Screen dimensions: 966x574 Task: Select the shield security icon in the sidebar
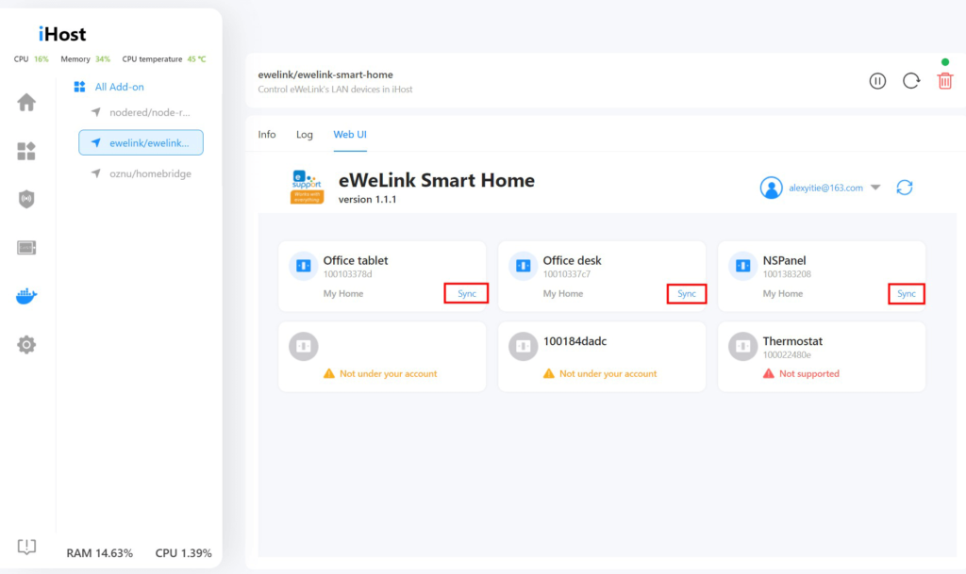pyautogui.click(x=26, y=199)
